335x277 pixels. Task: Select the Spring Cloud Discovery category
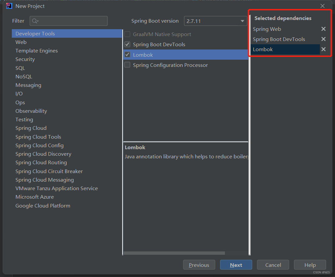pyautogui.click(x=67, y=154)
